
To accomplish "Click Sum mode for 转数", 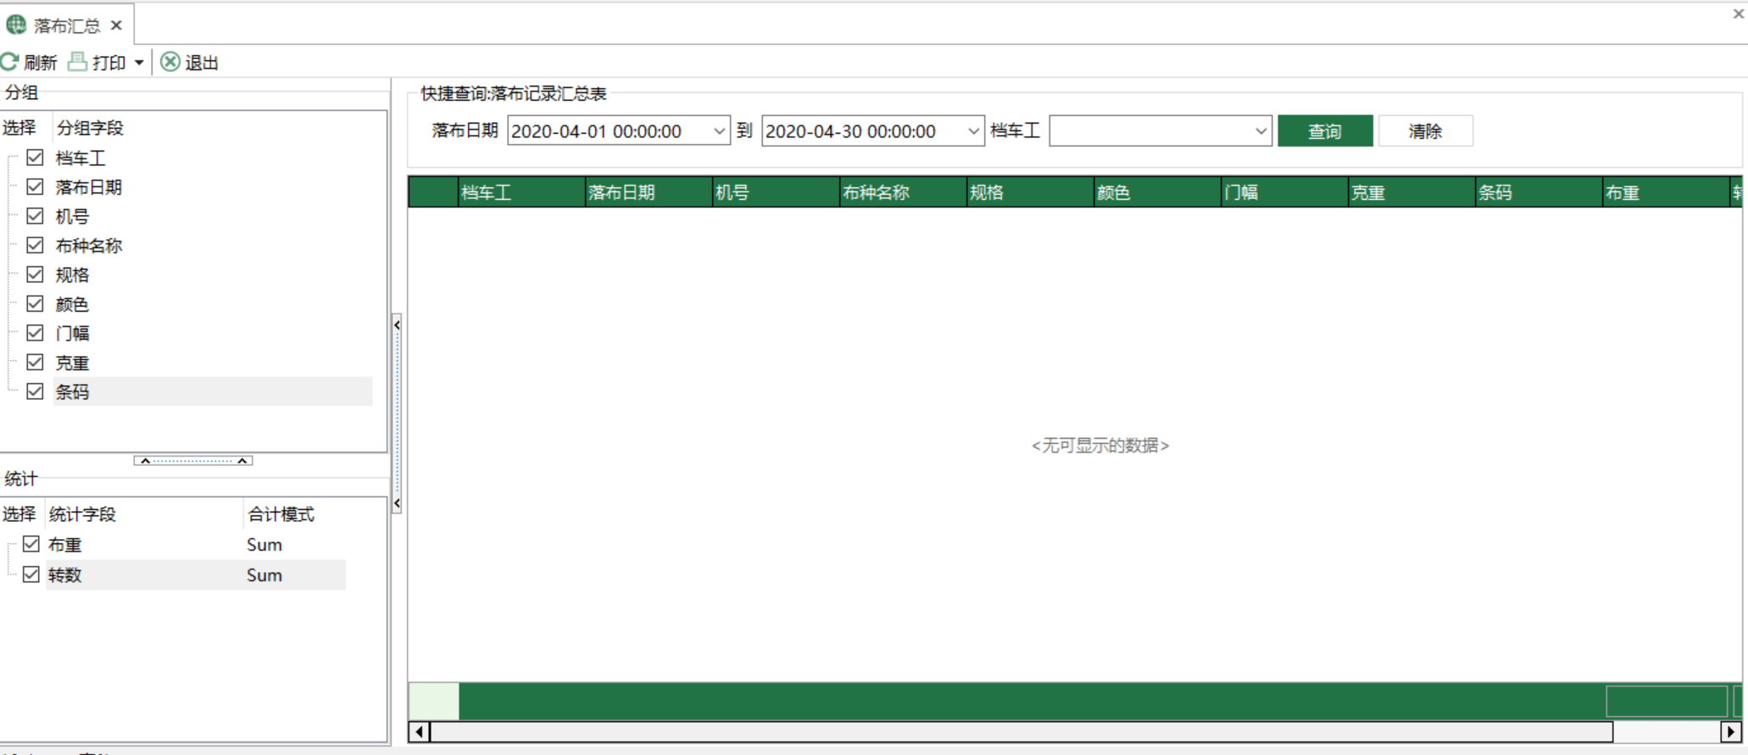I will click(264, 575).
